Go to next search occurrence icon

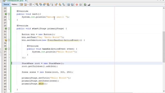(44, 5)
